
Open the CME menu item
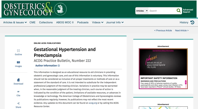click(x=32, y=23)
